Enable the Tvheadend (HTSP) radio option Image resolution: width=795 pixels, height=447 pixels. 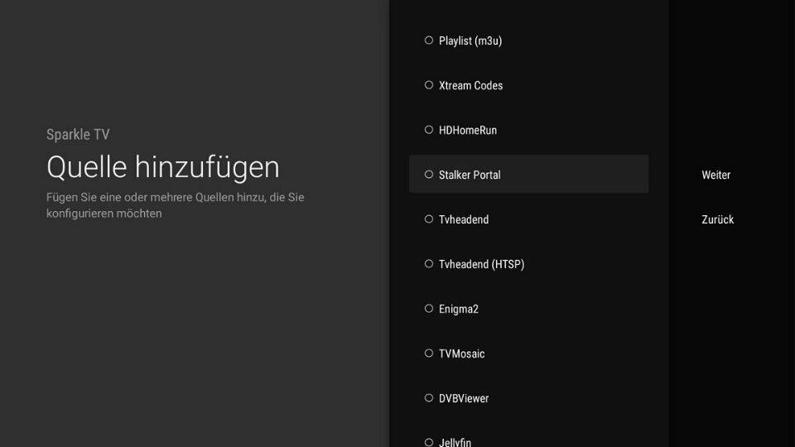pyautogui.click(x=429, y=263)
